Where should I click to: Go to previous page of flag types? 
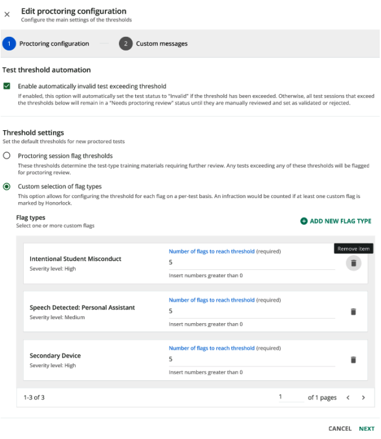point(348,398)
